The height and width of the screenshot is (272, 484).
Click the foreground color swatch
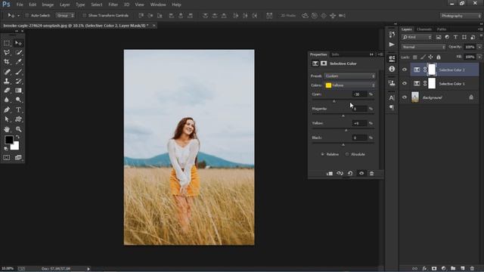click(x=9, y=140)
